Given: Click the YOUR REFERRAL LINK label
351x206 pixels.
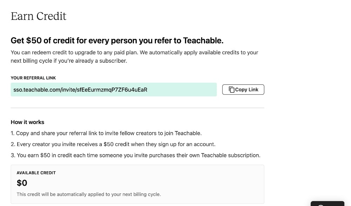Looking at the screenshot, I should 33,78.
